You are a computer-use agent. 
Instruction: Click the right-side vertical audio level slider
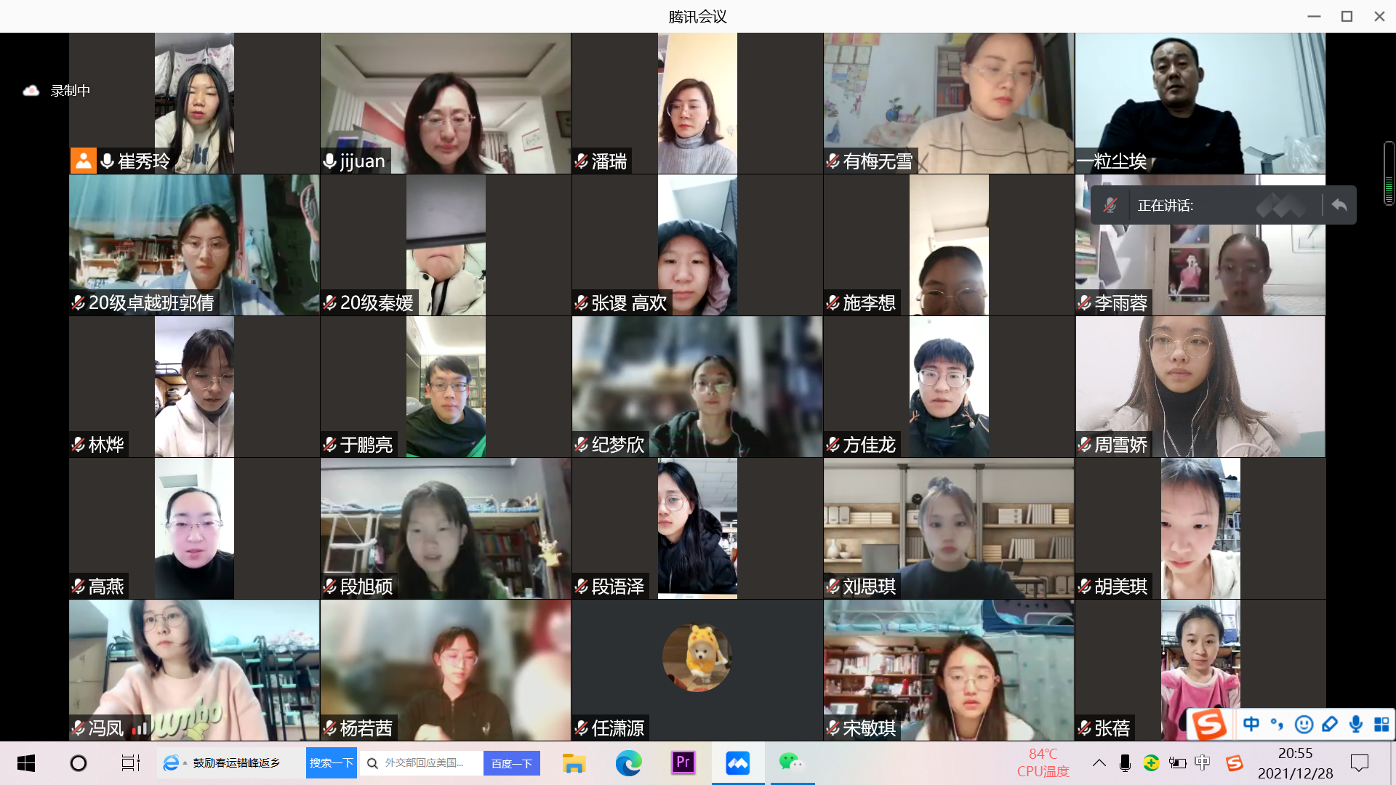[1389, 174]
